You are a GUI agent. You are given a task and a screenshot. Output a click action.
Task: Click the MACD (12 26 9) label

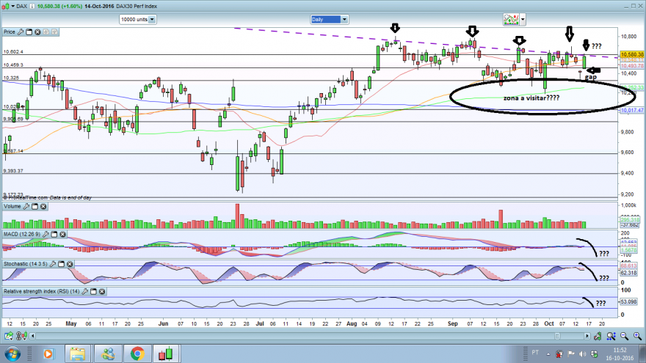[22, 234]
